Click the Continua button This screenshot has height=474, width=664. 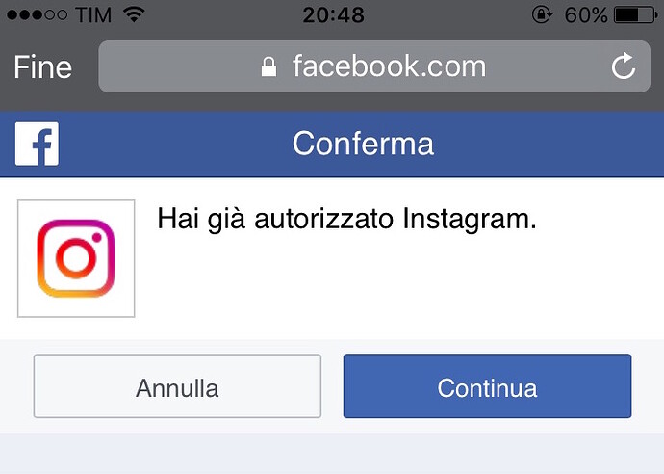point(487,385)
